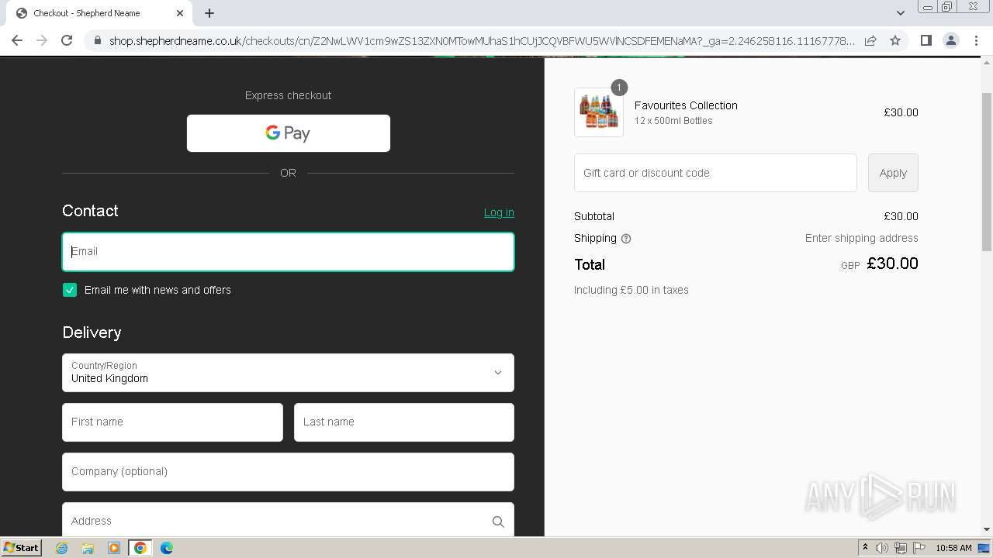Image resolution: width=993 pixels, height=558 pixels.
Task: Click the First name field
Action: (172, 422)
